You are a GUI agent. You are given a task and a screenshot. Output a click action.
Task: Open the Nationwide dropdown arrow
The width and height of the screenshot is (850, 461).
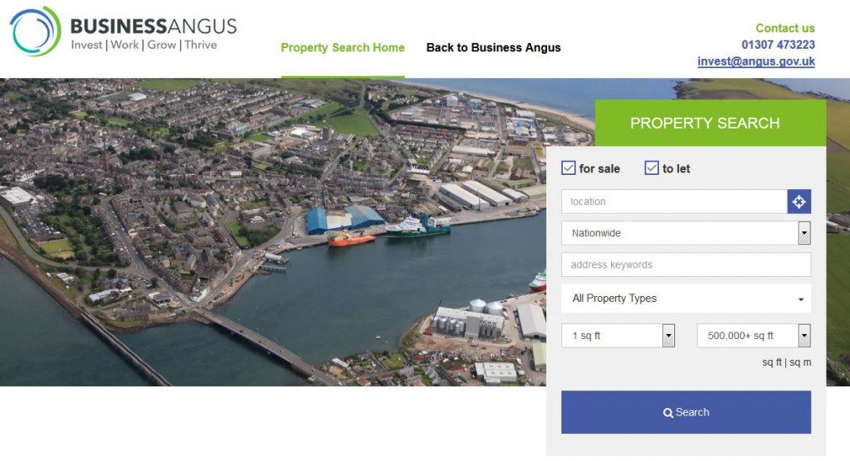coord(804,233)
